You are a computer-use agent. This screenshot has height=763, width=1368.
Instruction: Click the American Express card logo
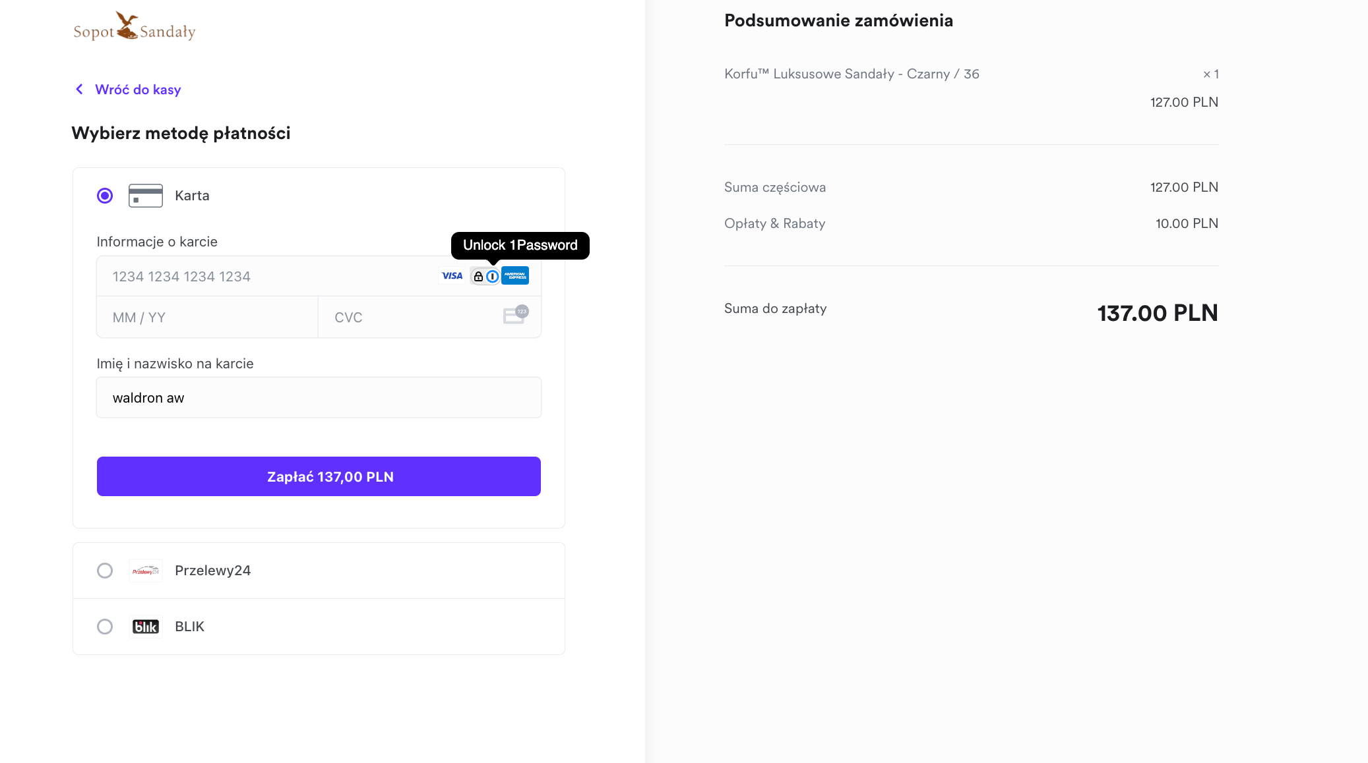click(x=515, y=276)
